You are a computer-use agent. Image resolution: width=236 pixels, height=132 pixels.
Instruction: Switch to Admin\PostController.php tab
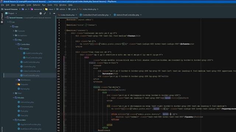point(128,15)
